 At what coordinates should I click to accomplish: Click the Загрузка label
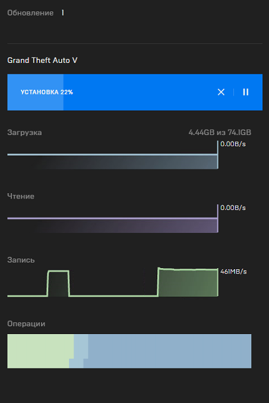coord(24,133)
